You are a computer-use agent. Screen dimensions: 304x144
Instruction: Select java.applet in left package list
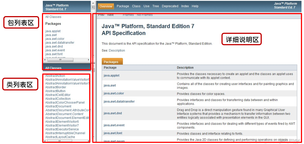click(53, 31)
